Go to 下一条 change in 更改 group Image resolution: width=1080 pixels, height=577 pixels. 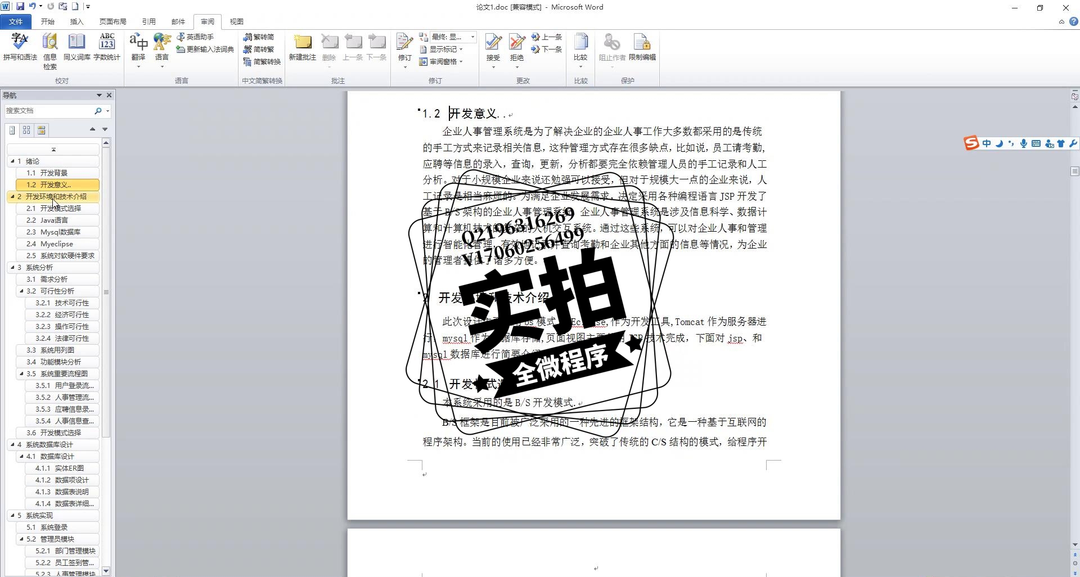click(547, 49)
